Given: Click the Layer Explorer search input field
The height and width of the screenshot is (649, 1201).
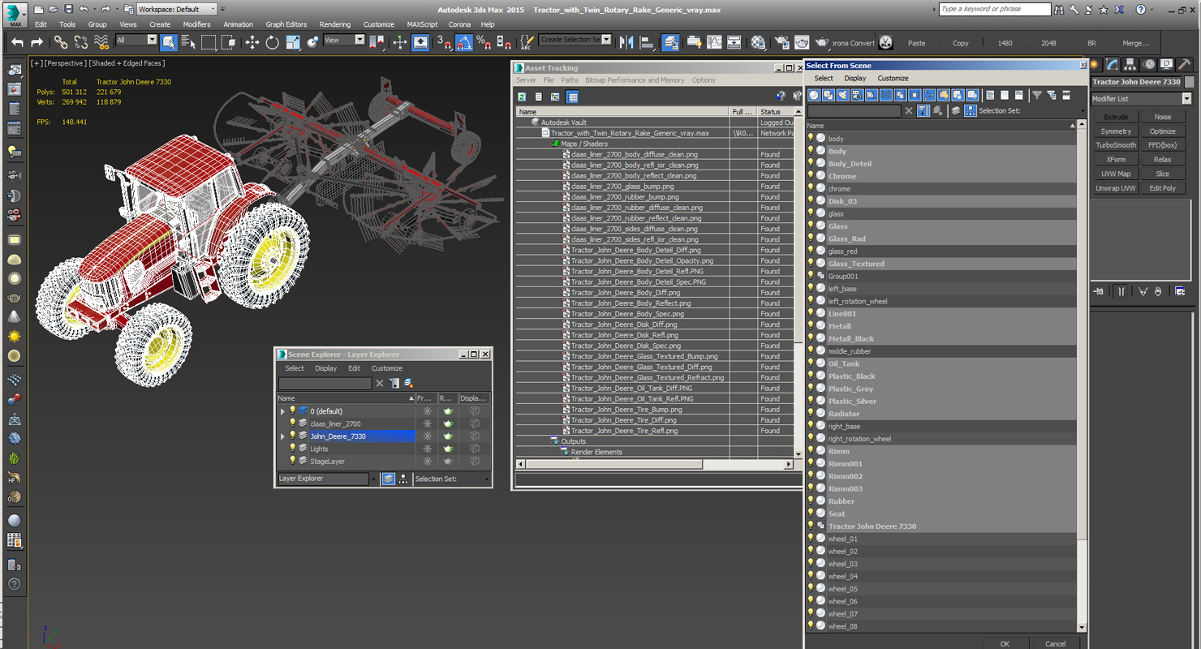Looking at the screenshot, I should click(325, 383).
